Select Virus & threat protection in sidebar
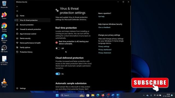175x98 pixels. click(33, 20)
